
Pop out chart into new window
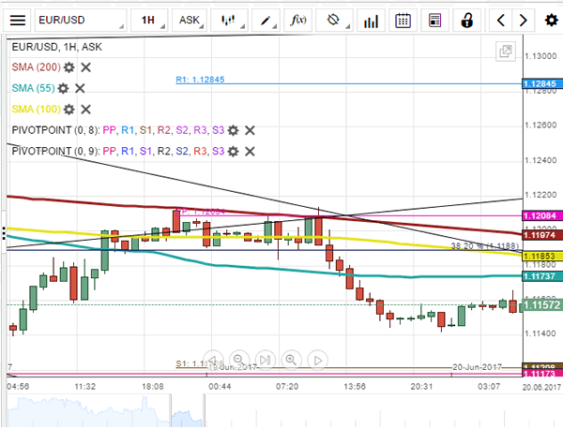(x=506, y=52)
